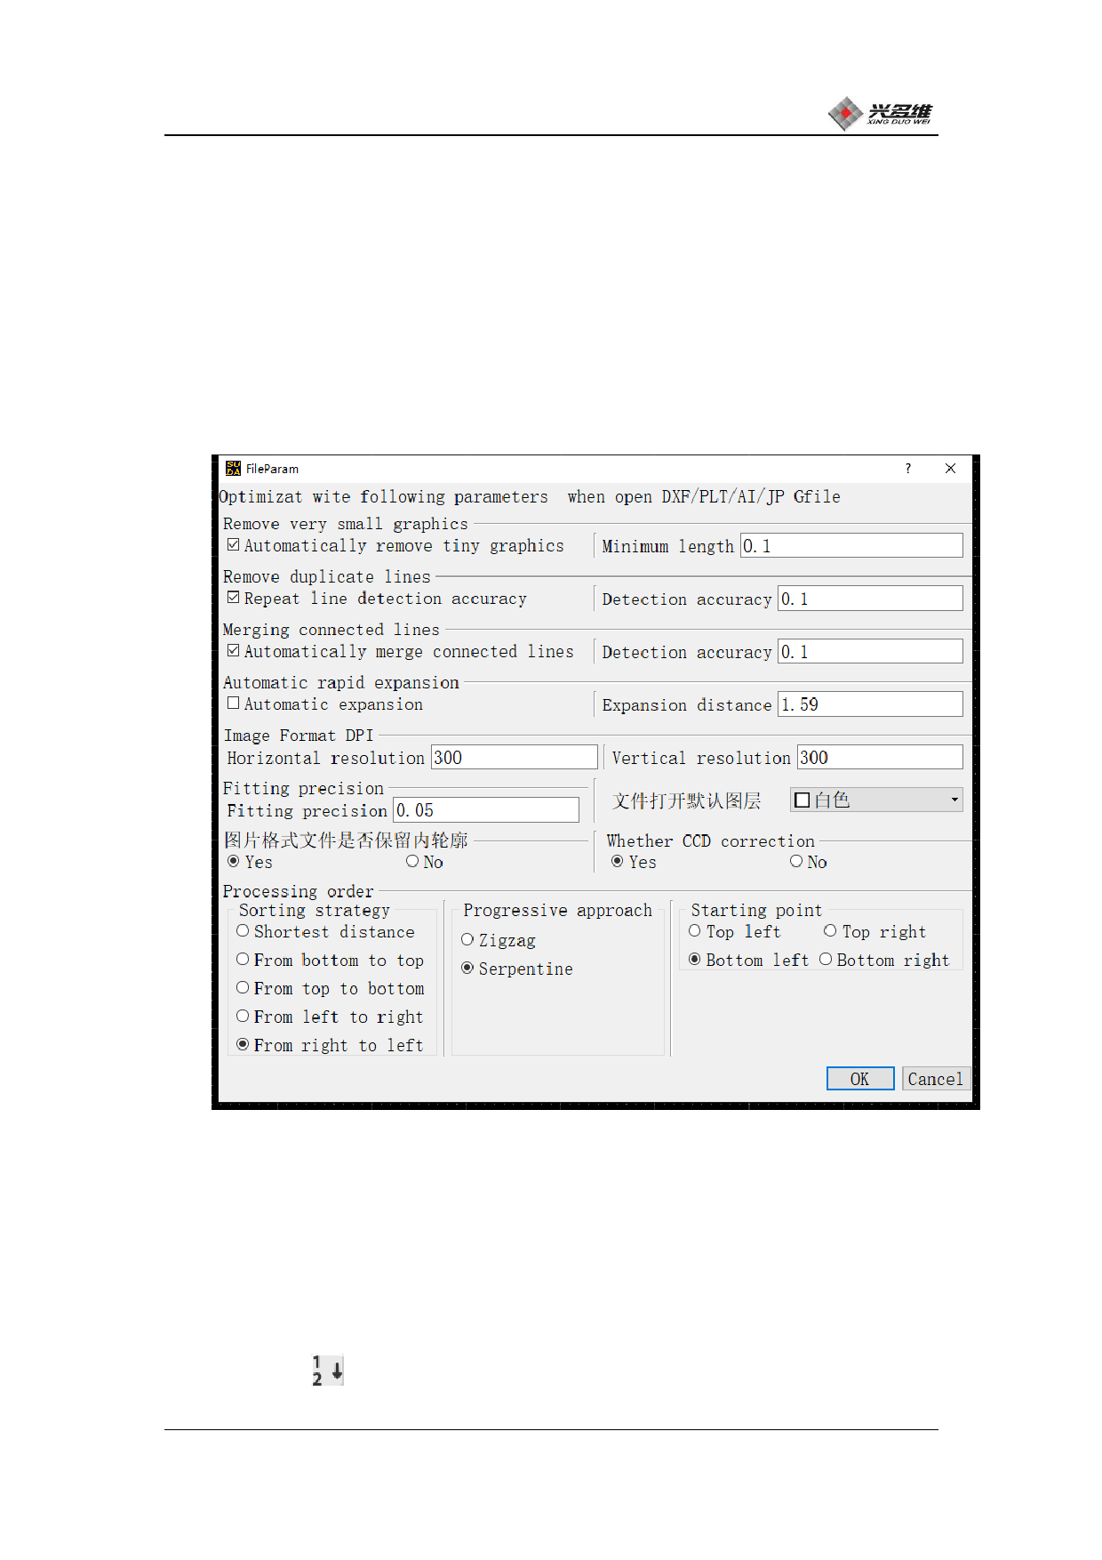Select the Zigzag progressive approach
The image size is (1102, 1560).
click(467, 940)
